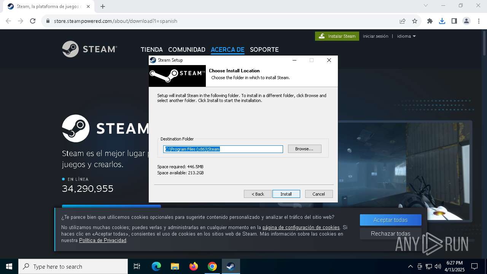Viewport: 487px width, 274px height.
Task: Open the Chrome profile avatar icon
Action: 466,21
